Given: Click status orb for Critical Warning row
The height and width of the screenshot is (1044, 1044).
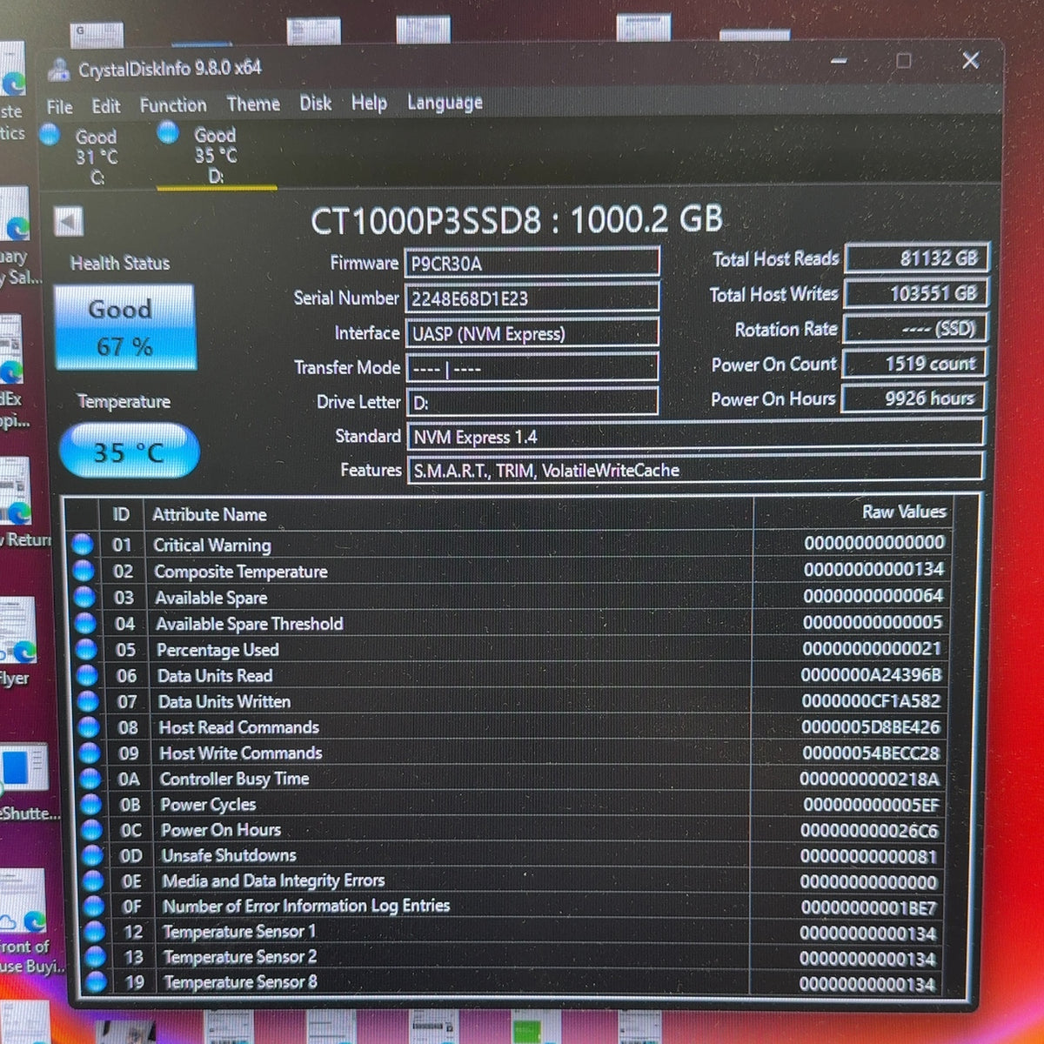Looking at the screenshot, I should click(x=82, y=545).
